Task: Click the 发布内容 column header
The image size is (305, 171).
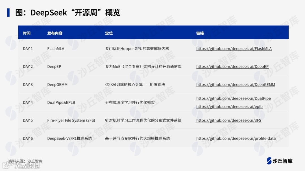Action: [55, 33]
